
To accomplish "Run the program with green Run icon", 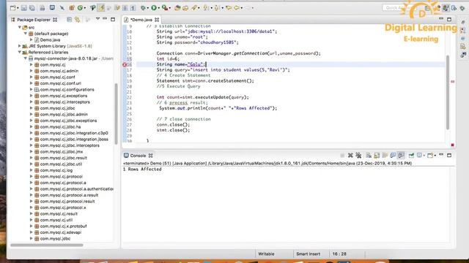I will [154, 8].
